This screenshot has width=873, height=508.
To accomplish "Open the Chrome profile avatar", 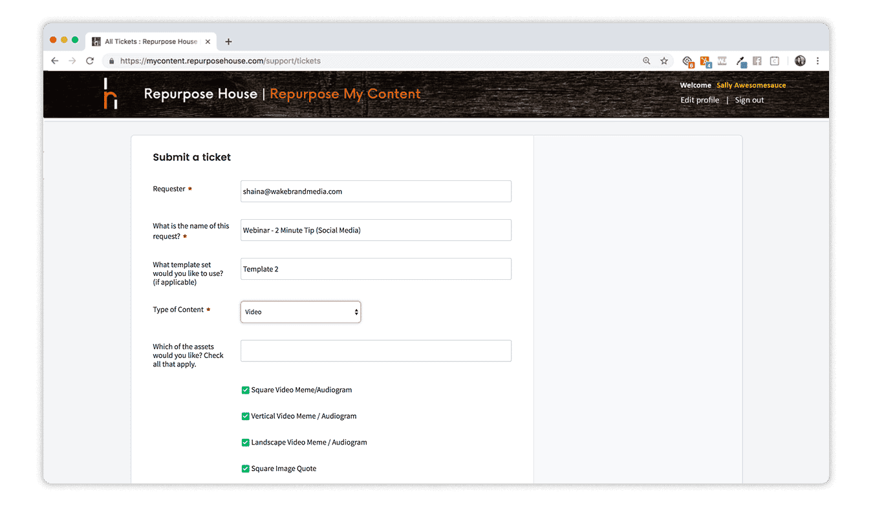I will pos(800,61).
